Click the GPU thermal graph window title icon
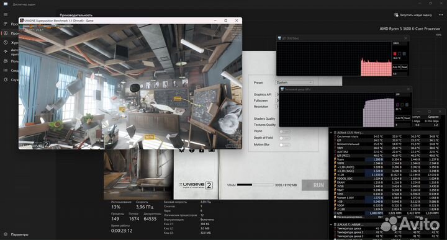The image size is (447, 240). (282, 89)
